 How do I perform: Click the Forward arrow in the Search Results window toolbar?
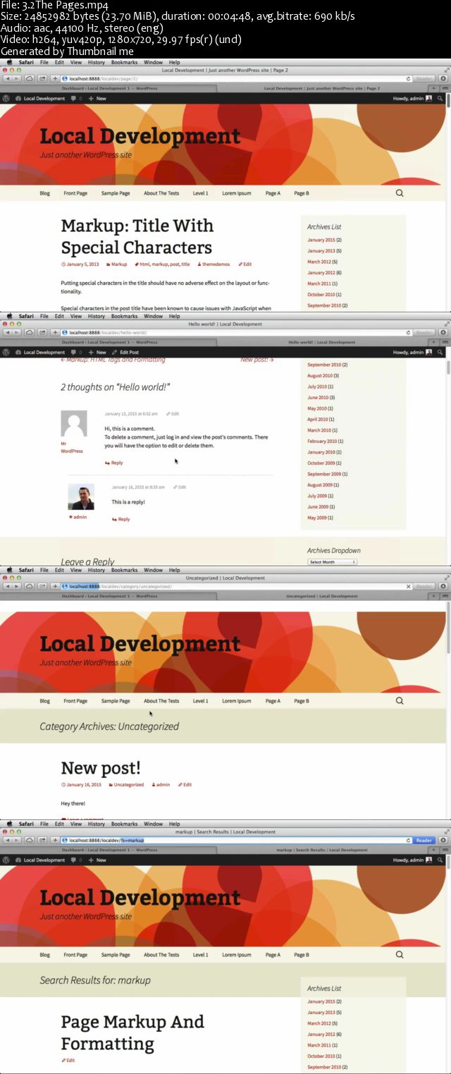click(x=17, y=840)
